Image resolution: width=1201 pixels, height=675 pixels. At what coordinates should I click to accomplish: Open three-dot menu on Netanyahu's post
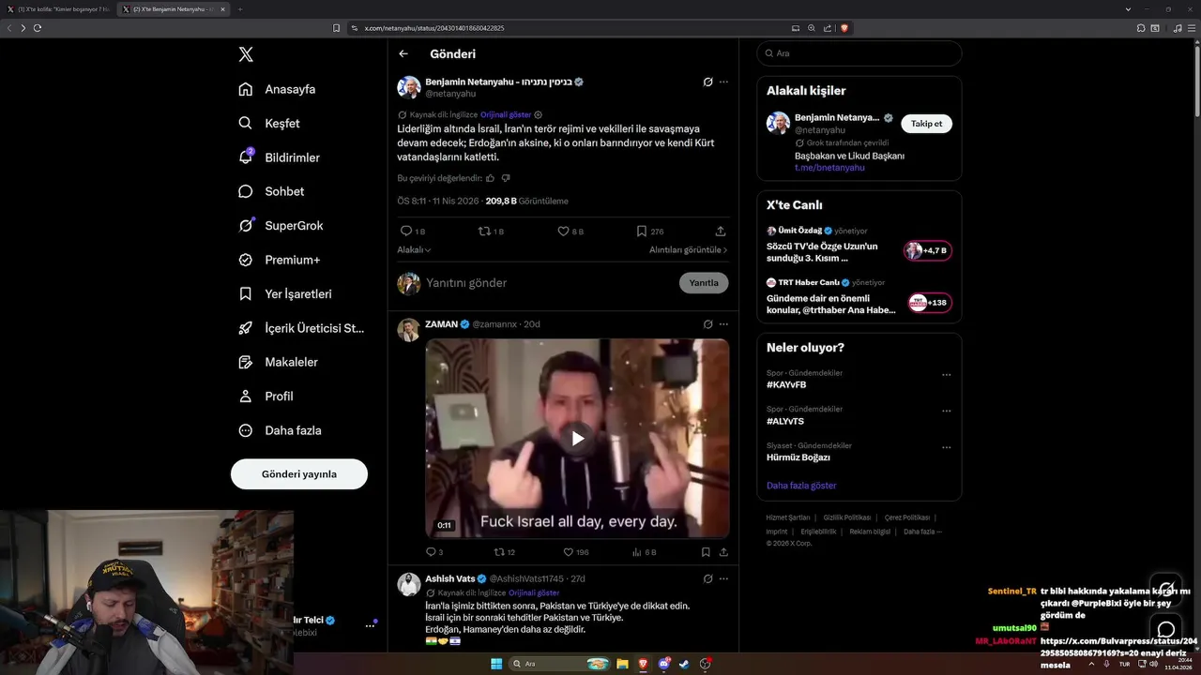723,82
